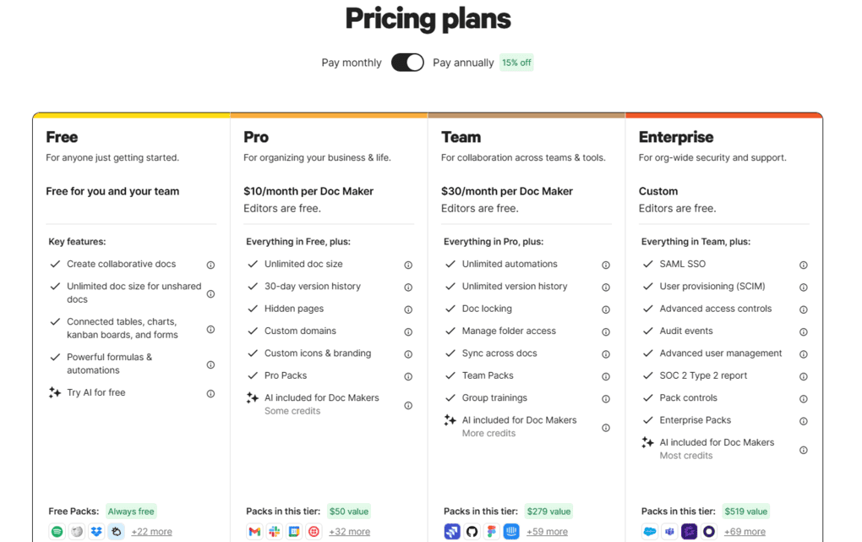Show +32 more packs in Pro tier
The image size is (862, 542).
[x=350, y=531]
